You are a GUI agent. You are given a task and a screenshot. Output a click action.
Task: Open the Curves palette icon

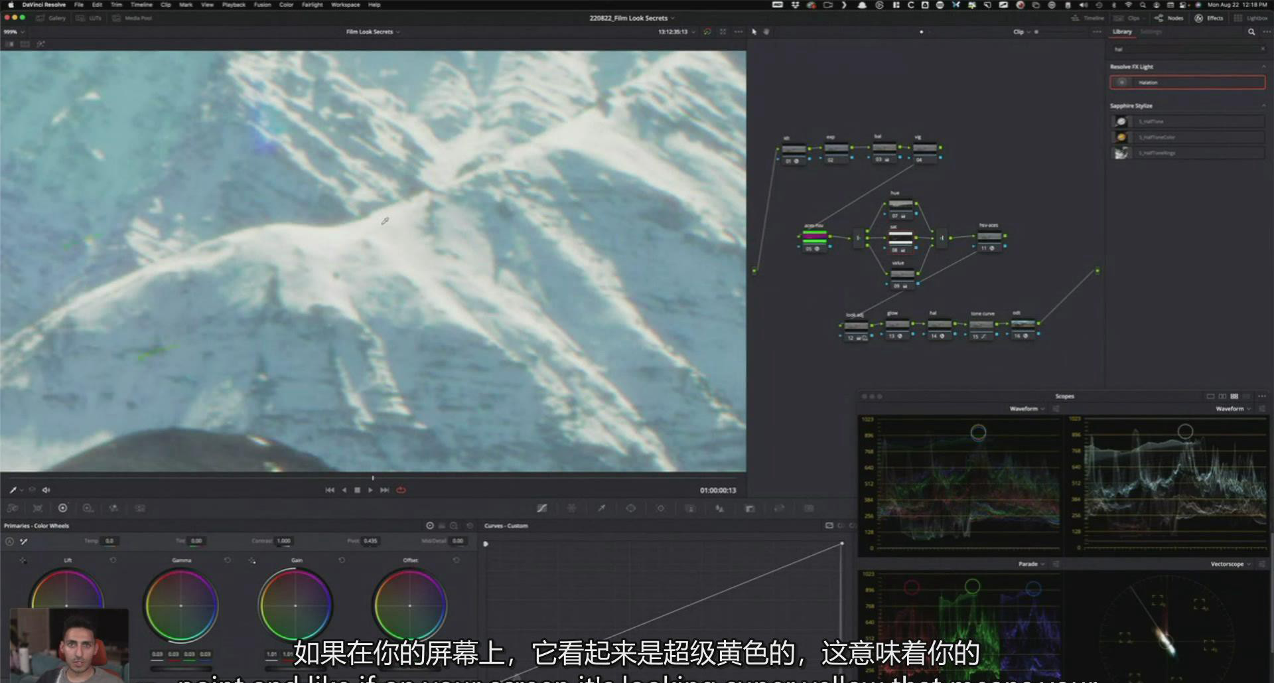coord(541,508)
